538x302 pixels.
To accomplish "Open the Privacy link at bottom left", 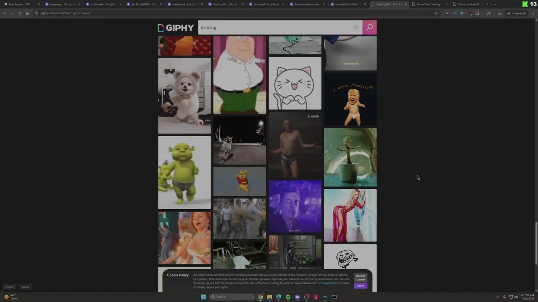I will [9, 287].
